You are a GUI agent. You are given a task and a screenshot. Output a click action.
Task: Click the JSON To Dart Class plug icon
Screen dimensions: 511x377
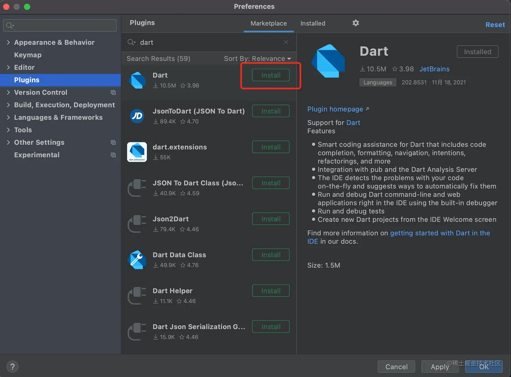pos(137,188)
